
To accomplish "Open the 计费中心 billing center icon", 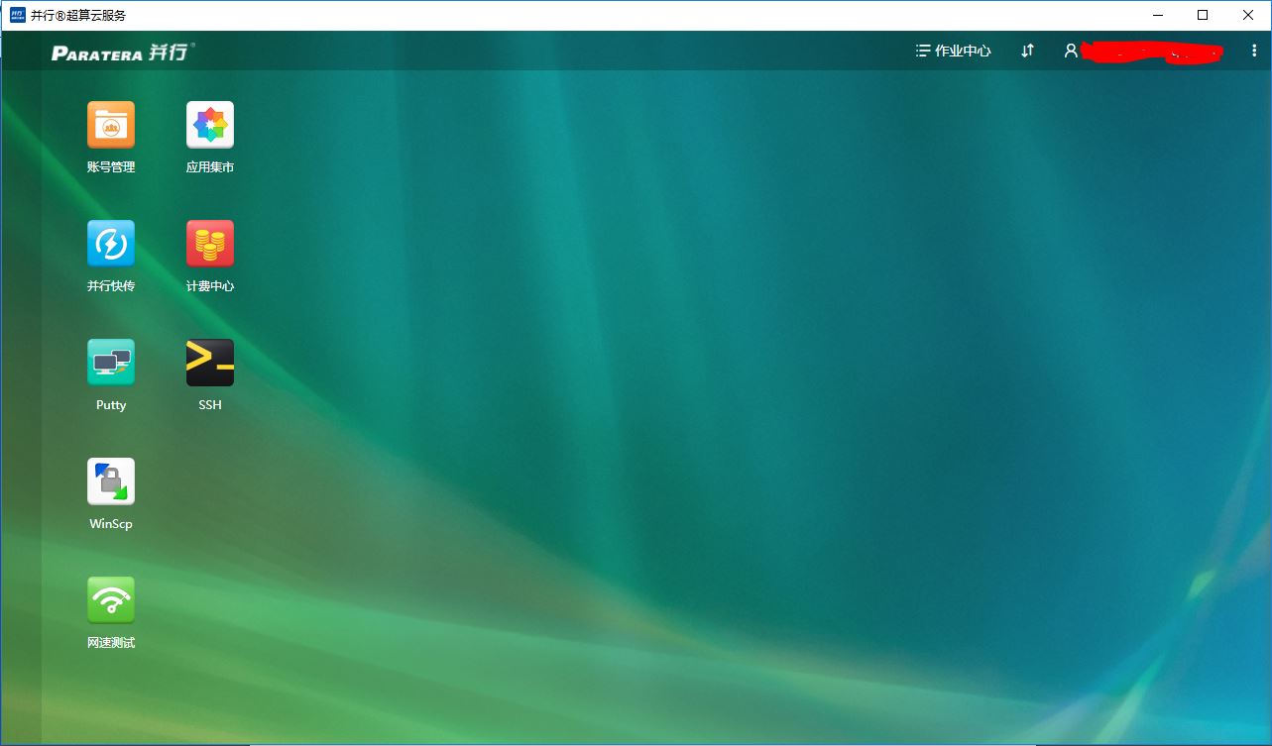I will (x=210, y=245).
